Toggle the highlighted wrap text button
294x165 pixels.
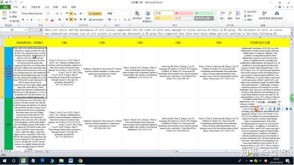click(x=95, y=14)
